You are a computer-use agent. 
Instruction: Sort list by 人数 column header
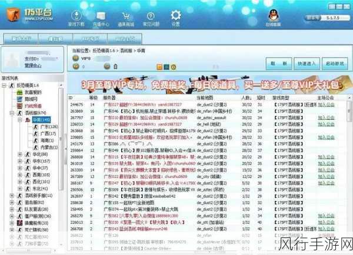click(247, 98)
